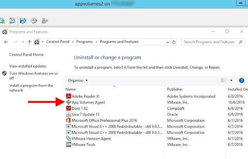Expand the chevron after Control Panel breadcrumb
The image size is (248, 159).
pos(73,42)
